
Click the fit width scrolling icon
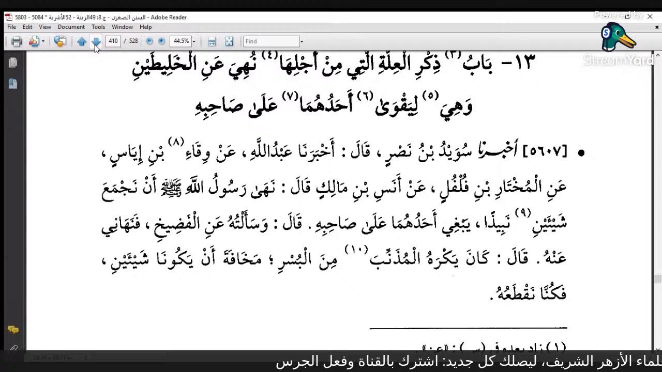(x=212, y=41)
